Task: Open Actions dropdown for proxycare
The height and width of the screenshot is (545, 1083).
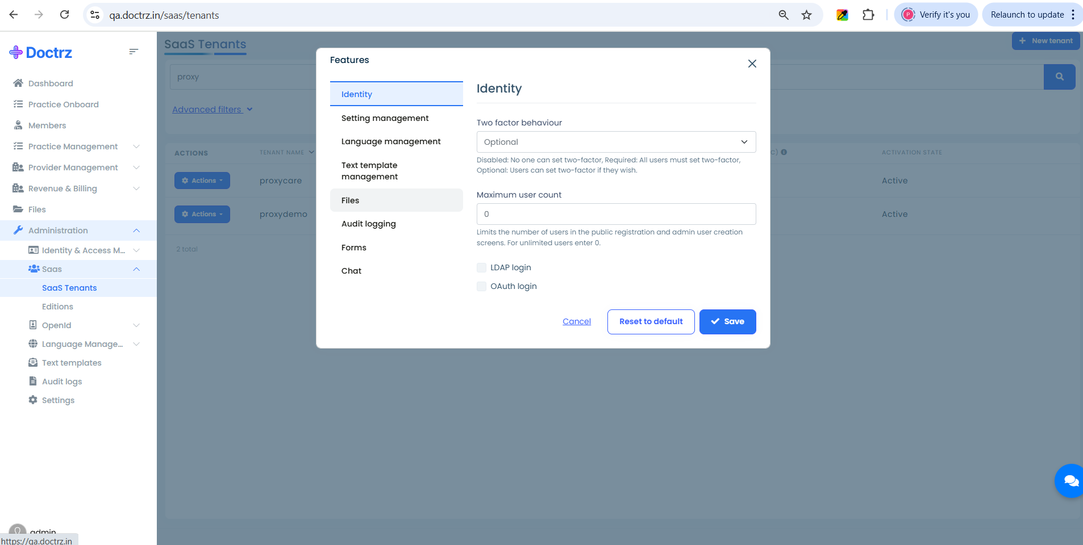Action: tap(202, 181)
